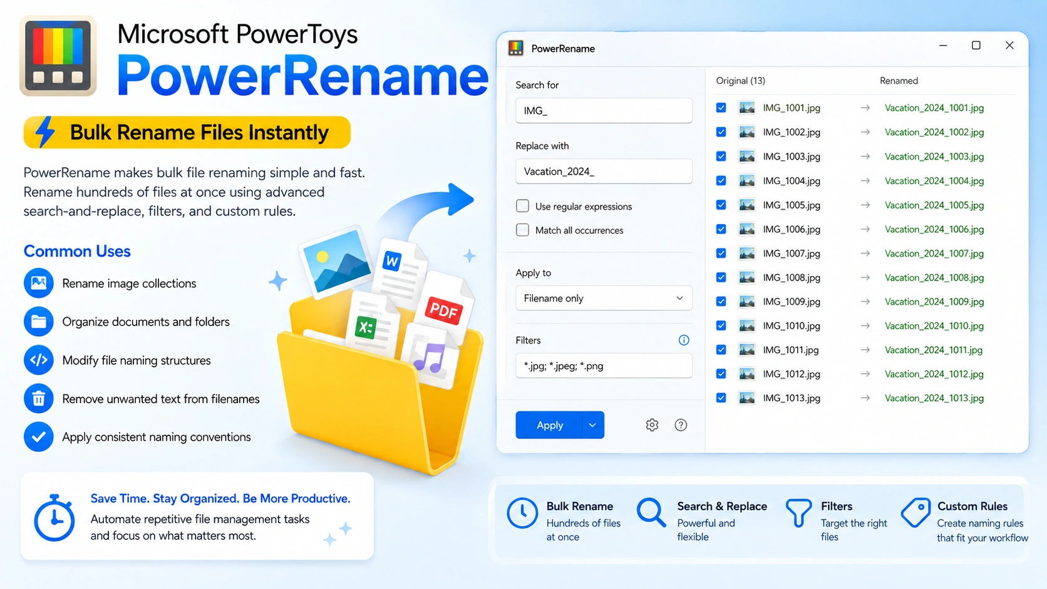Click the photo image icon above folder
This screenshot has height=589, width=1047.
[337, 262]
